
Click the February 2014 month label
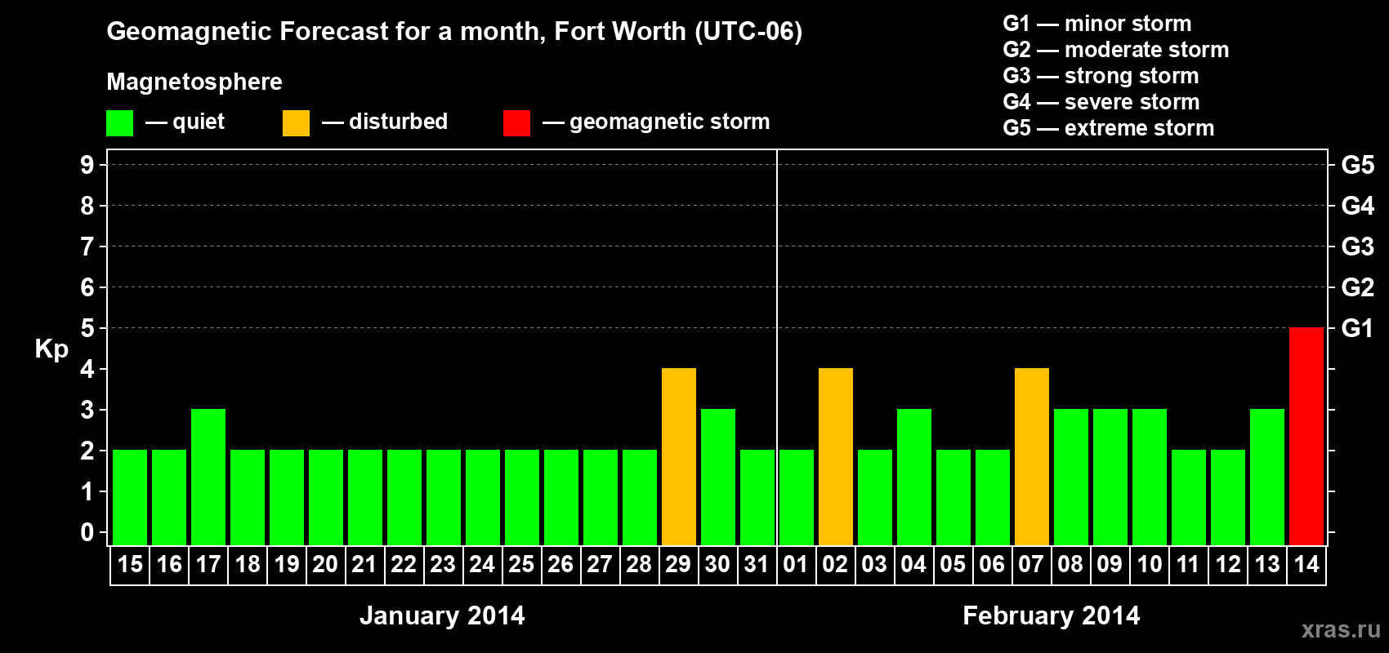[1051, 615]
